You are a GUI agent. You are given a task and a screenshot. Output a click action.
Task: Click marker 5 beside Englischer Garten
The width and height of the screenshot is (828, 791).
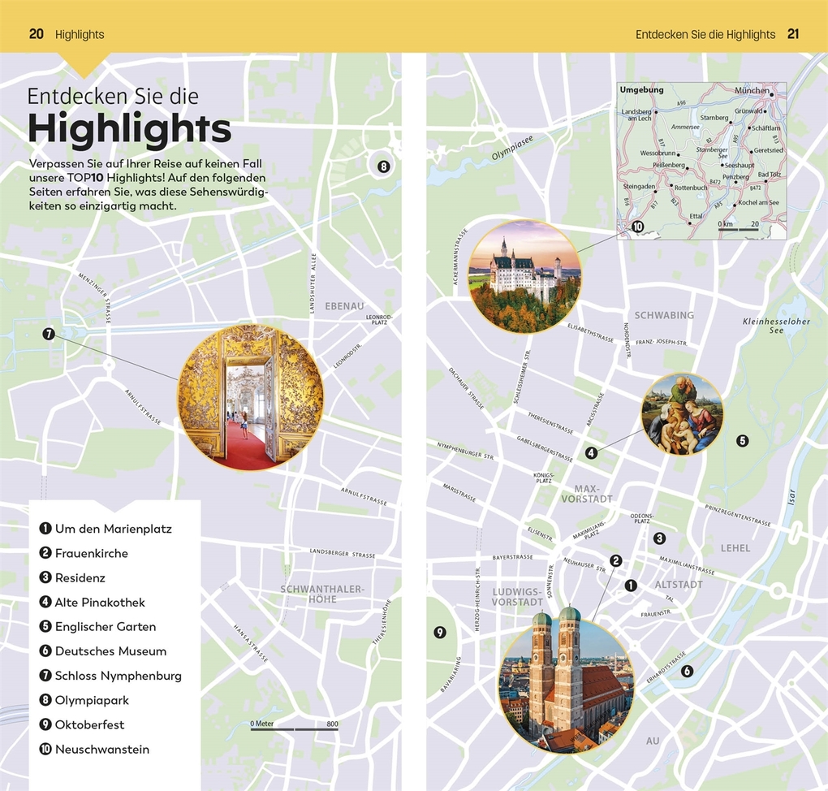pos(742,440)
